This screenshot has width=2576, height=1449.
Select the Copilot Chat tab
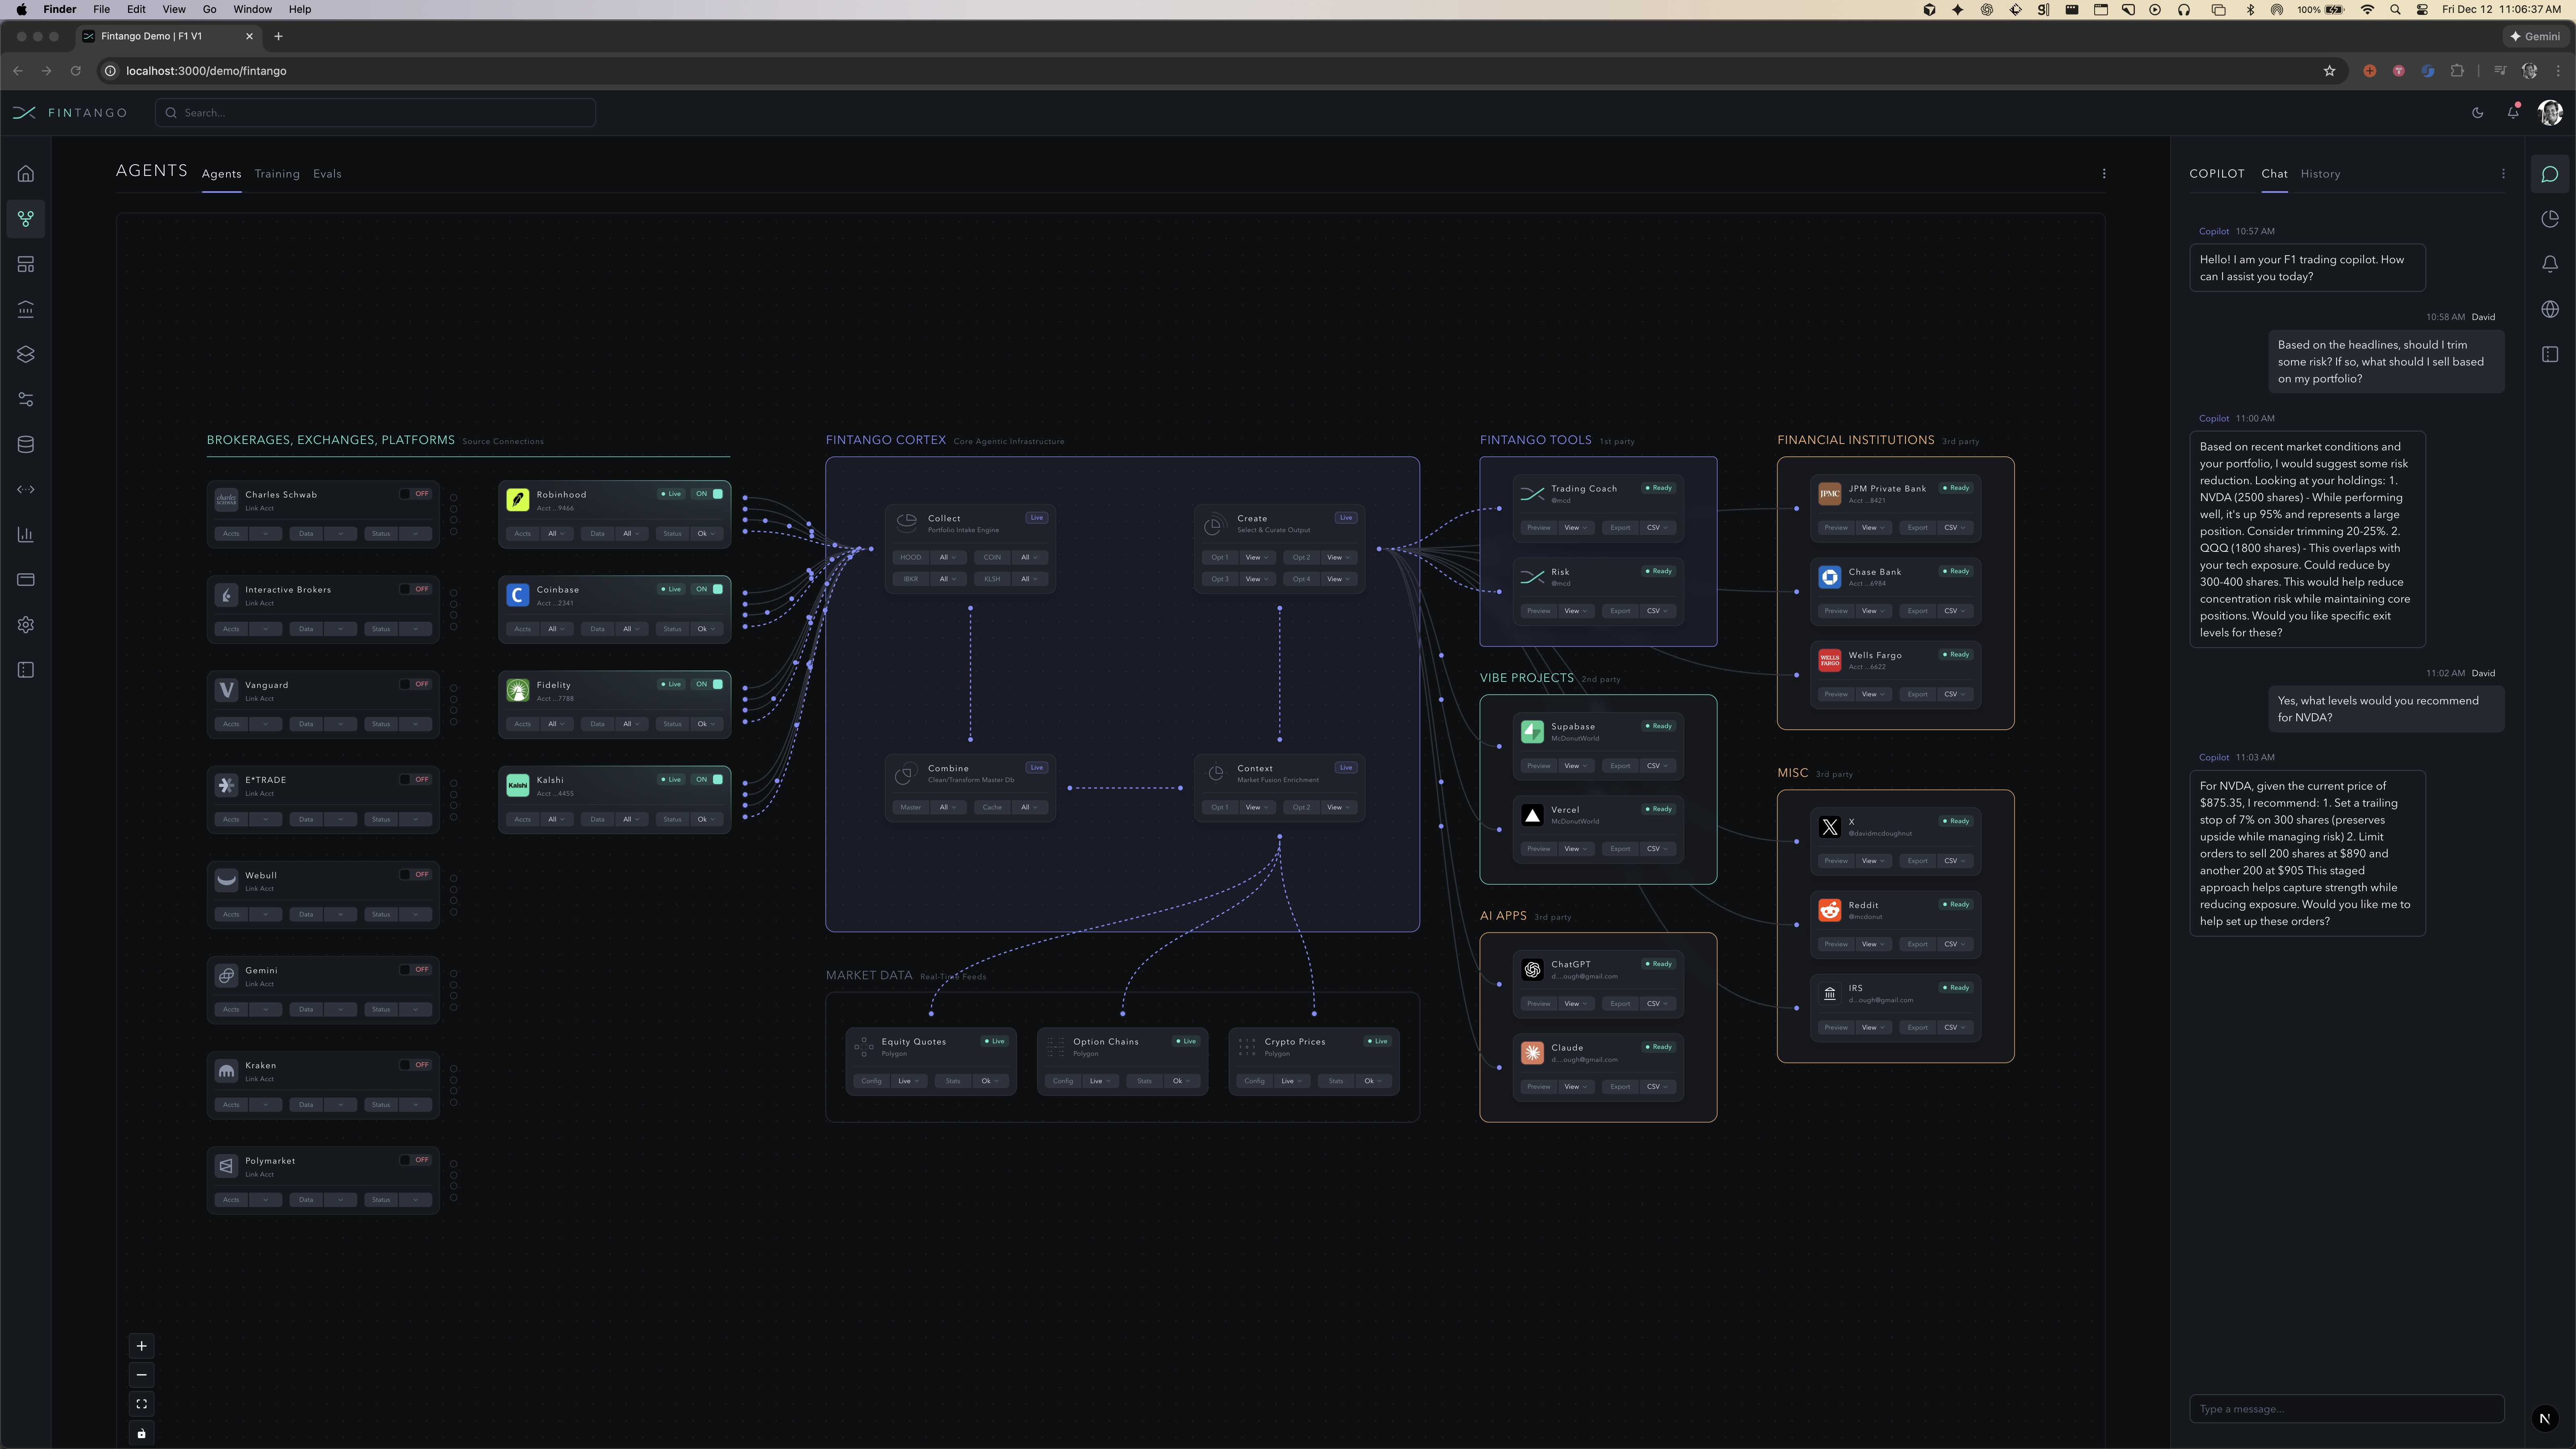click(x=2274, y=174)
